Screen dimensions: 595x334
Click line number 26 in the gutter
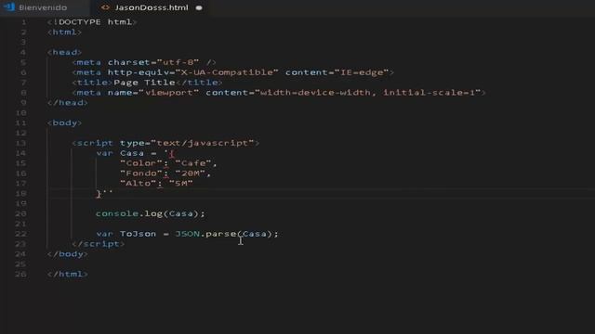pyautogui.click(x=20, y=275)
